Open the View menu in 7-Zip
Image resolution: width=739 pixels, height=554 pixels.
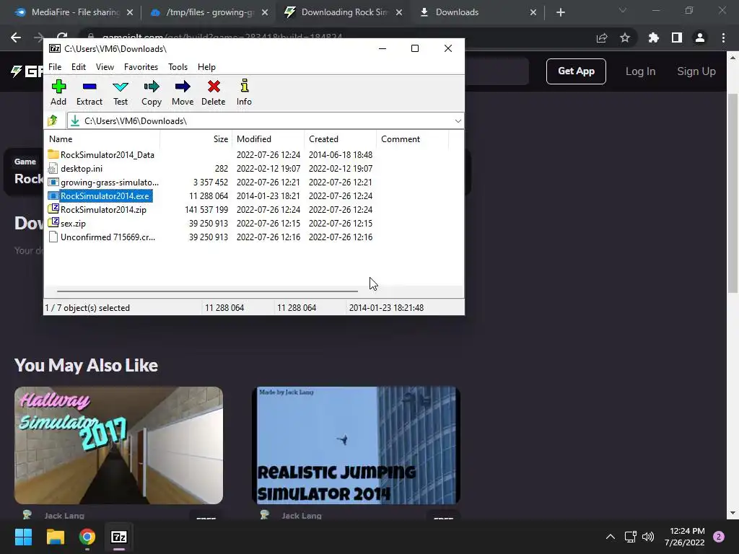pos(105,67)
